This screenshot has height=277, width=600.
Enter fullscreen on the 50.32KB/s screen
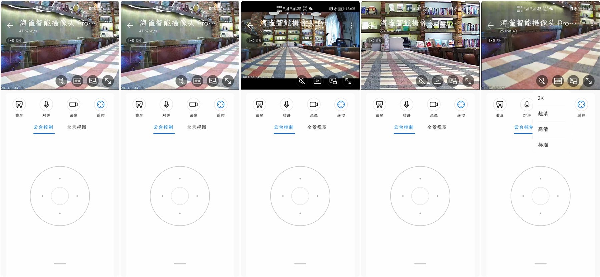pyautogui.click(x=348, y=81)
